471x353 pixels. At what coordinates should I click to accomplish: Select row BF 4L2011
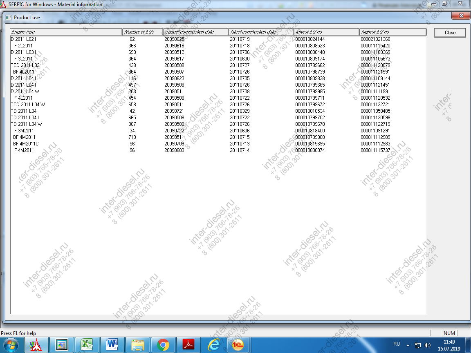[218, 72]
